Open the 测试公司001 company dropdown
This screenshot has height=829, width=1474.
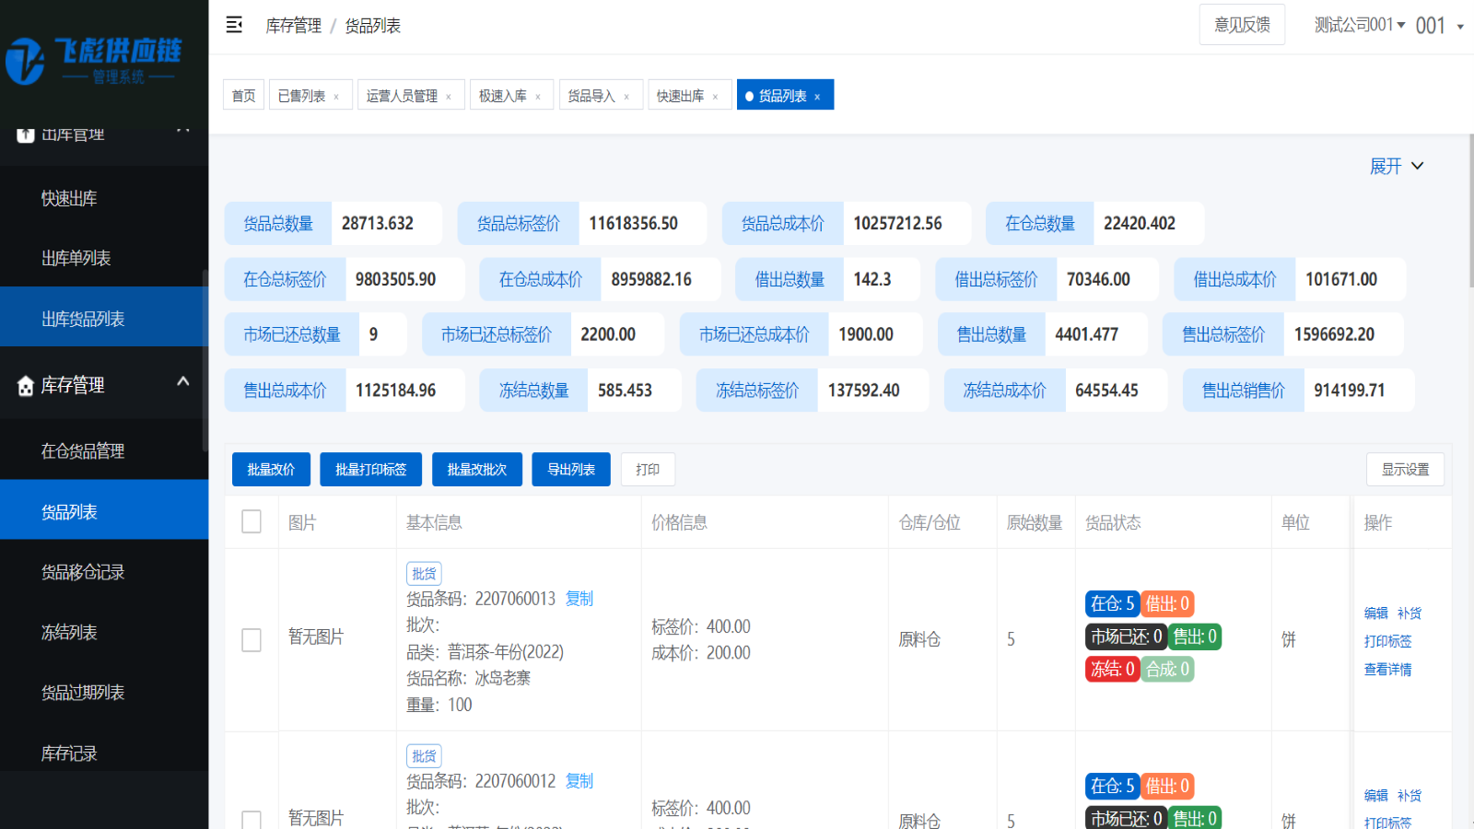tap(1359, 25)
